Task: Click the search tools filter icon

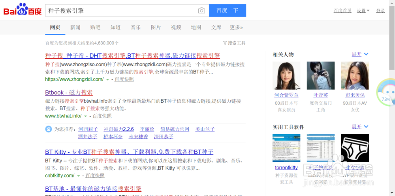Action: (225, 43)
